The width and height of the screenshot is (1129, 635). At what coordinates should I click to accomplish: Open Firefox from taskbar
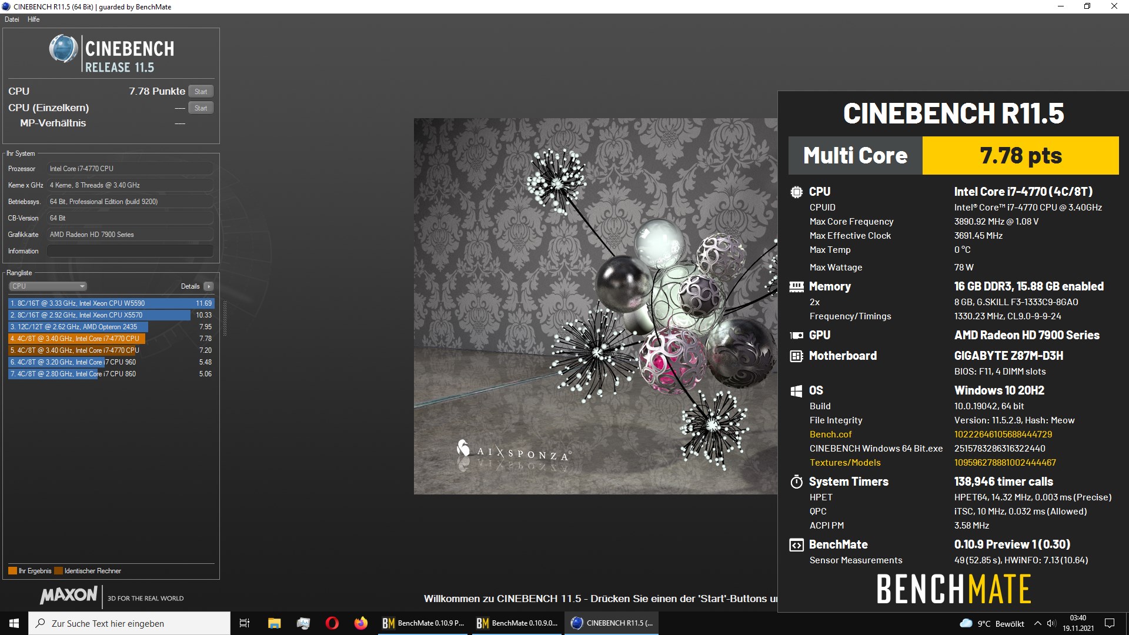click(360, 623)
